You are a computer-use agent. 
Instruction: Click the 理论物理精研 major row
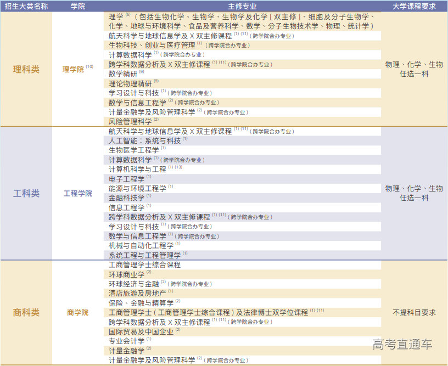point(131,83)
